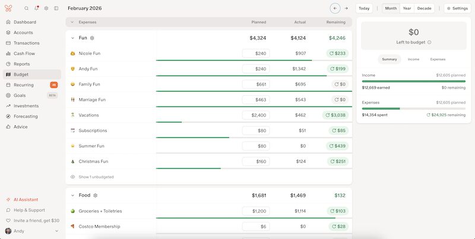Image resolution: width=475 pixels, height=239 pixels.
Task: Toggle rollover on Nicole Fun $233 remaining
Action: [x=337, y=54]
